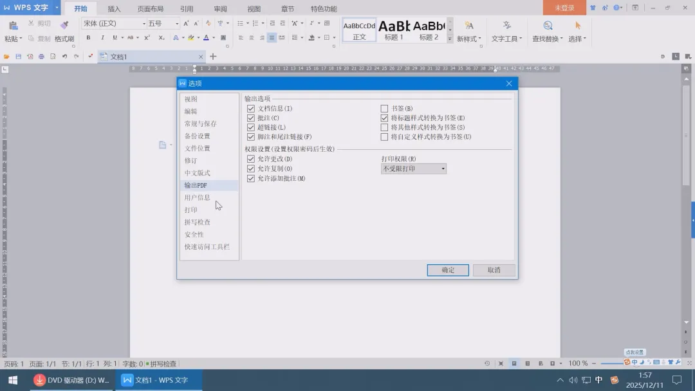Open a new document tab with plus icon
The image size is (695, 391).
pyautogui.click(x=213, y=57)
